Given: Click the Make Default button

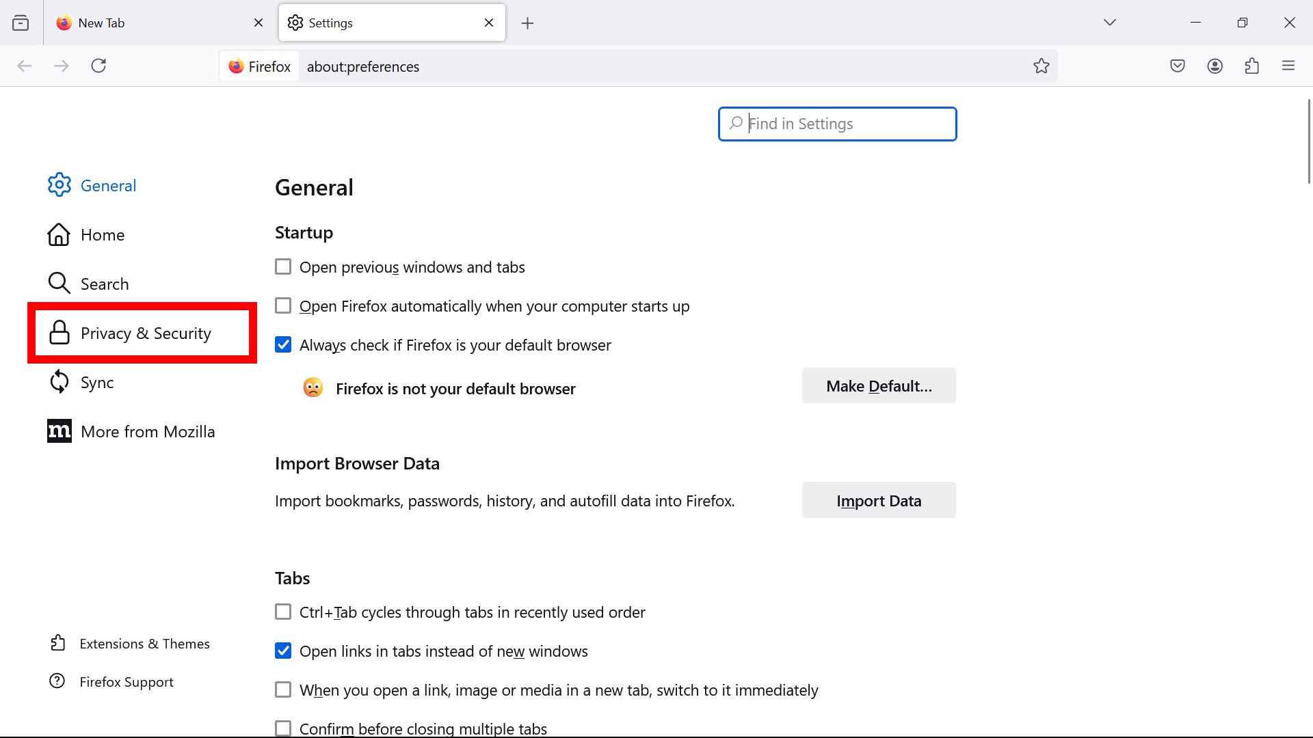Looking at the screenshot, I should pos(878,385).
